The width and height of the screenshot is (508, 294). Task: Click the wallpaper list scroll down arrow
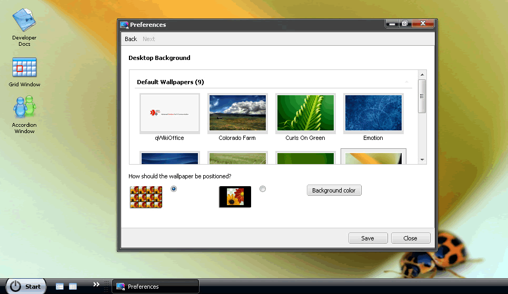pos(422,159)
